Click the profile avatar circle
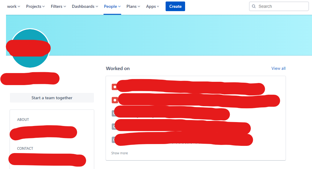 tap(30, 48)
